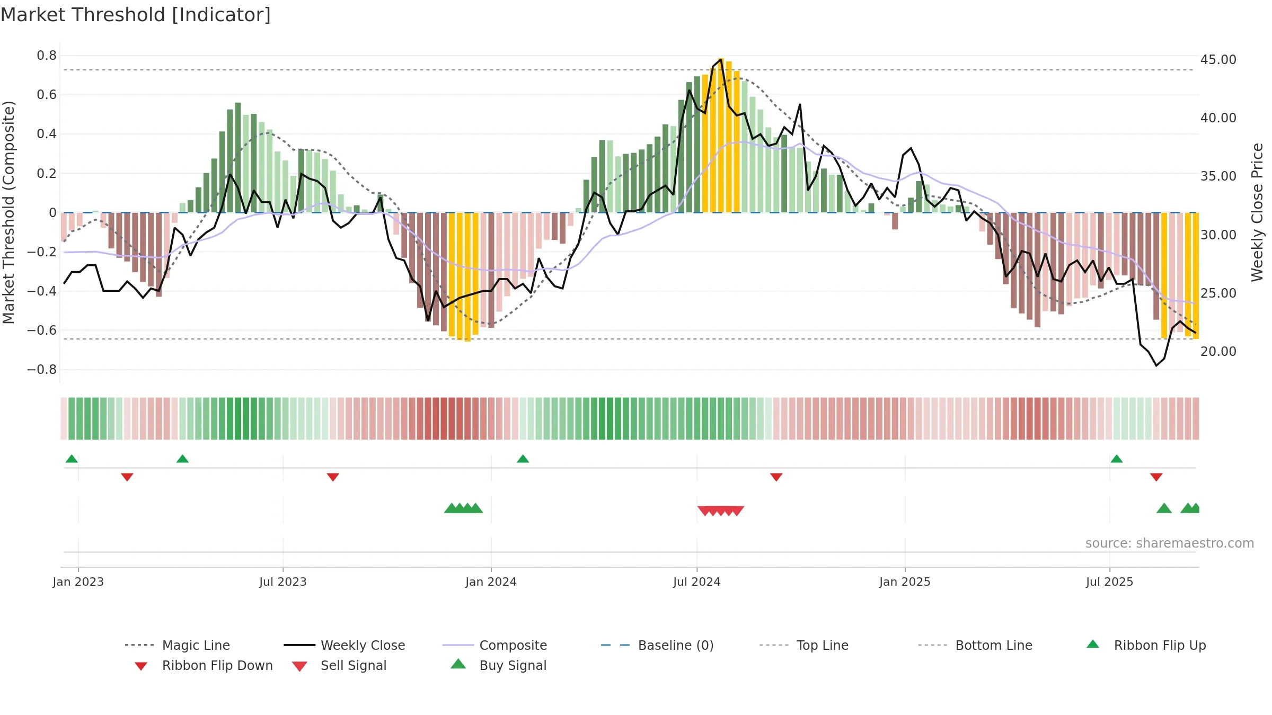The width and height of the screenshot is (1272, 715).
Task: Click the Market Threshold [Indicator] title
Action: click(x=136, y=15)
